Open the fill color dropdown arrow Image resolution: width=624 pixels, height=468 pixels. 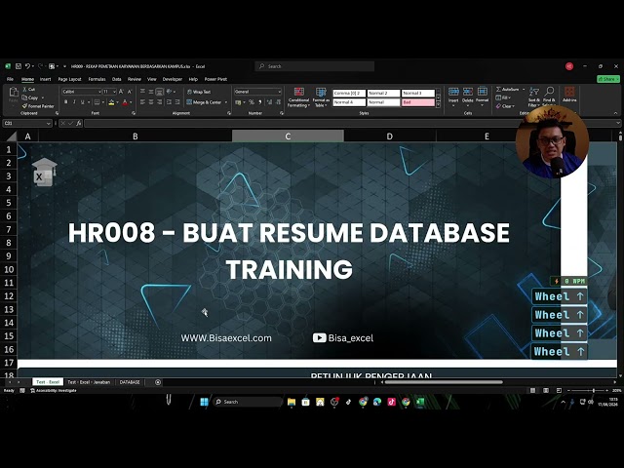click(117, 102)
